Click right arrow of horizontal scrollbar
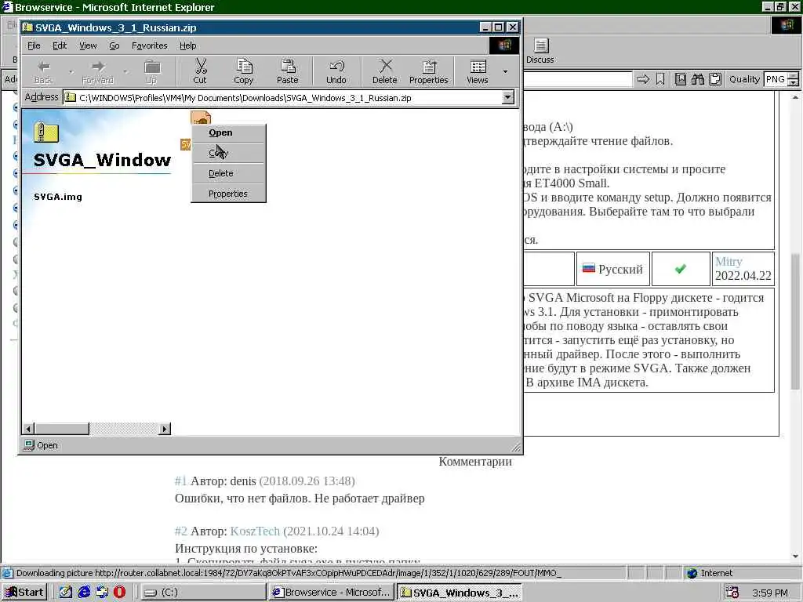 point(165,429)
